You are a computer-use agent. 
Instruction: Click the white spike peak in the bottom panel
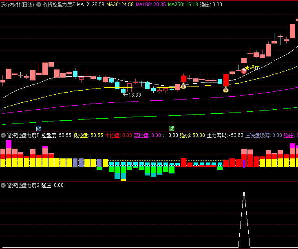(244, 191)
